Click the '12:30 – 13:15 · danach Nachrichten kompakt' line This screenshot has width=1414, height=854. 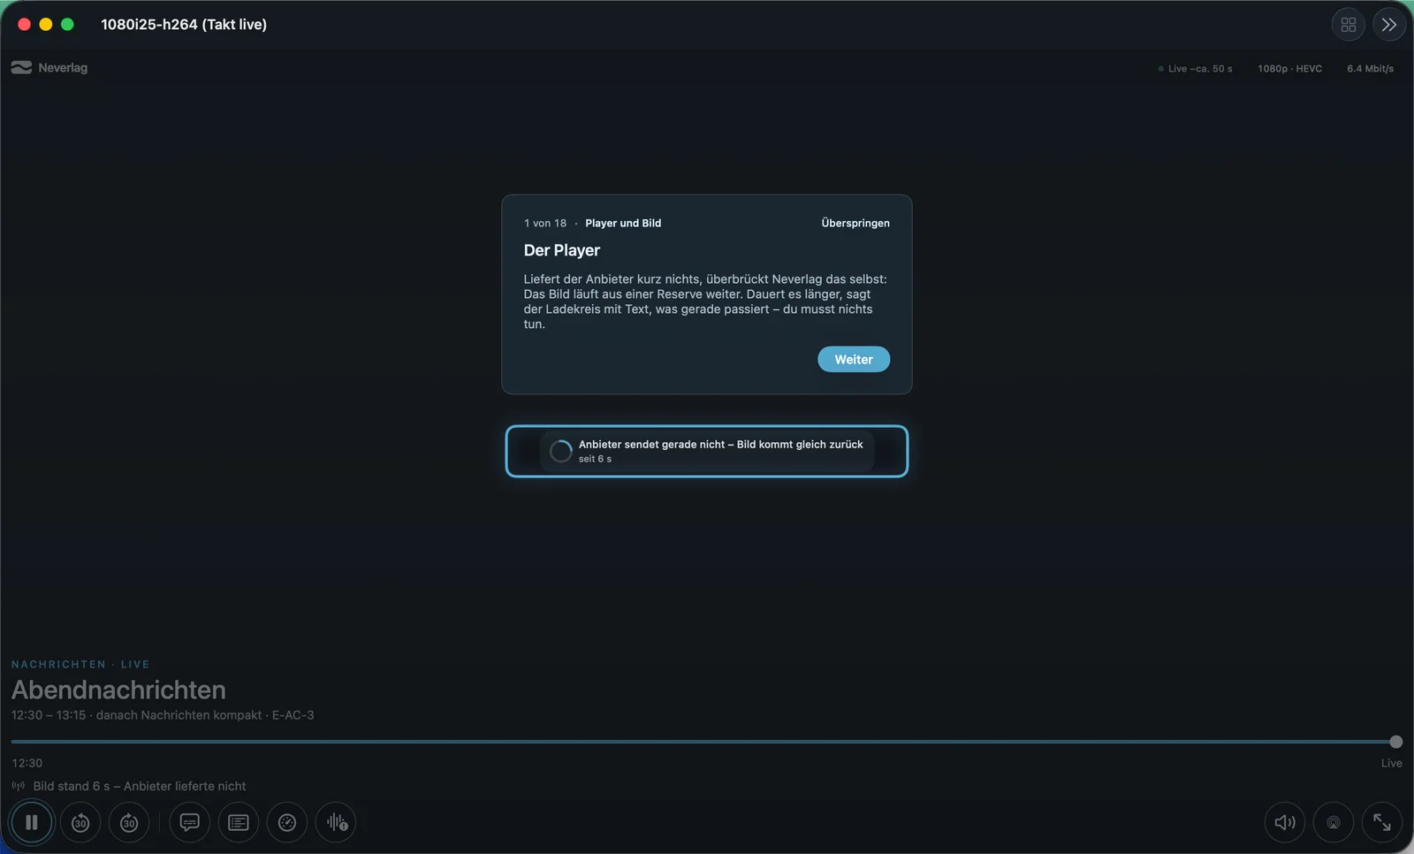click(x=163, y=715)
